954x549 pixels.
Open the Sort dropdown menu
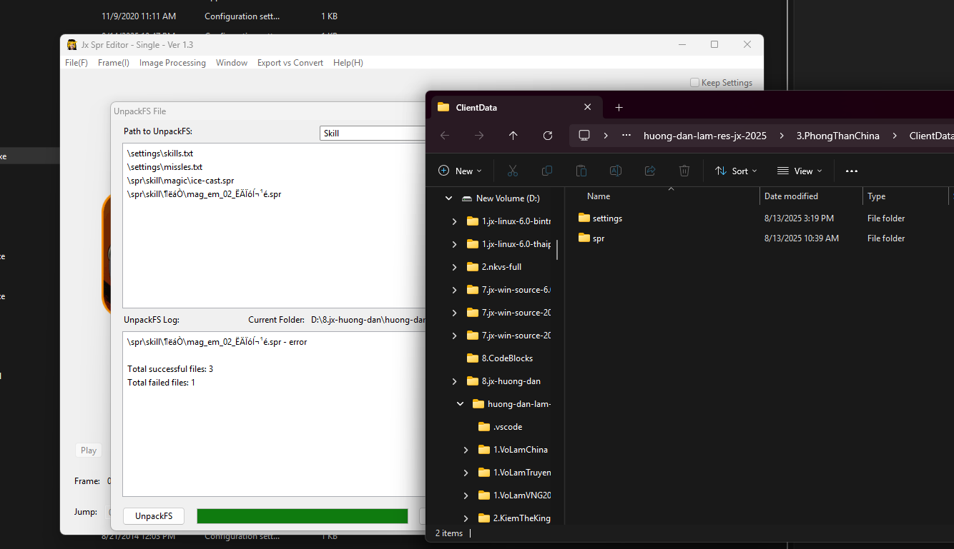click(x=737, y=171)
